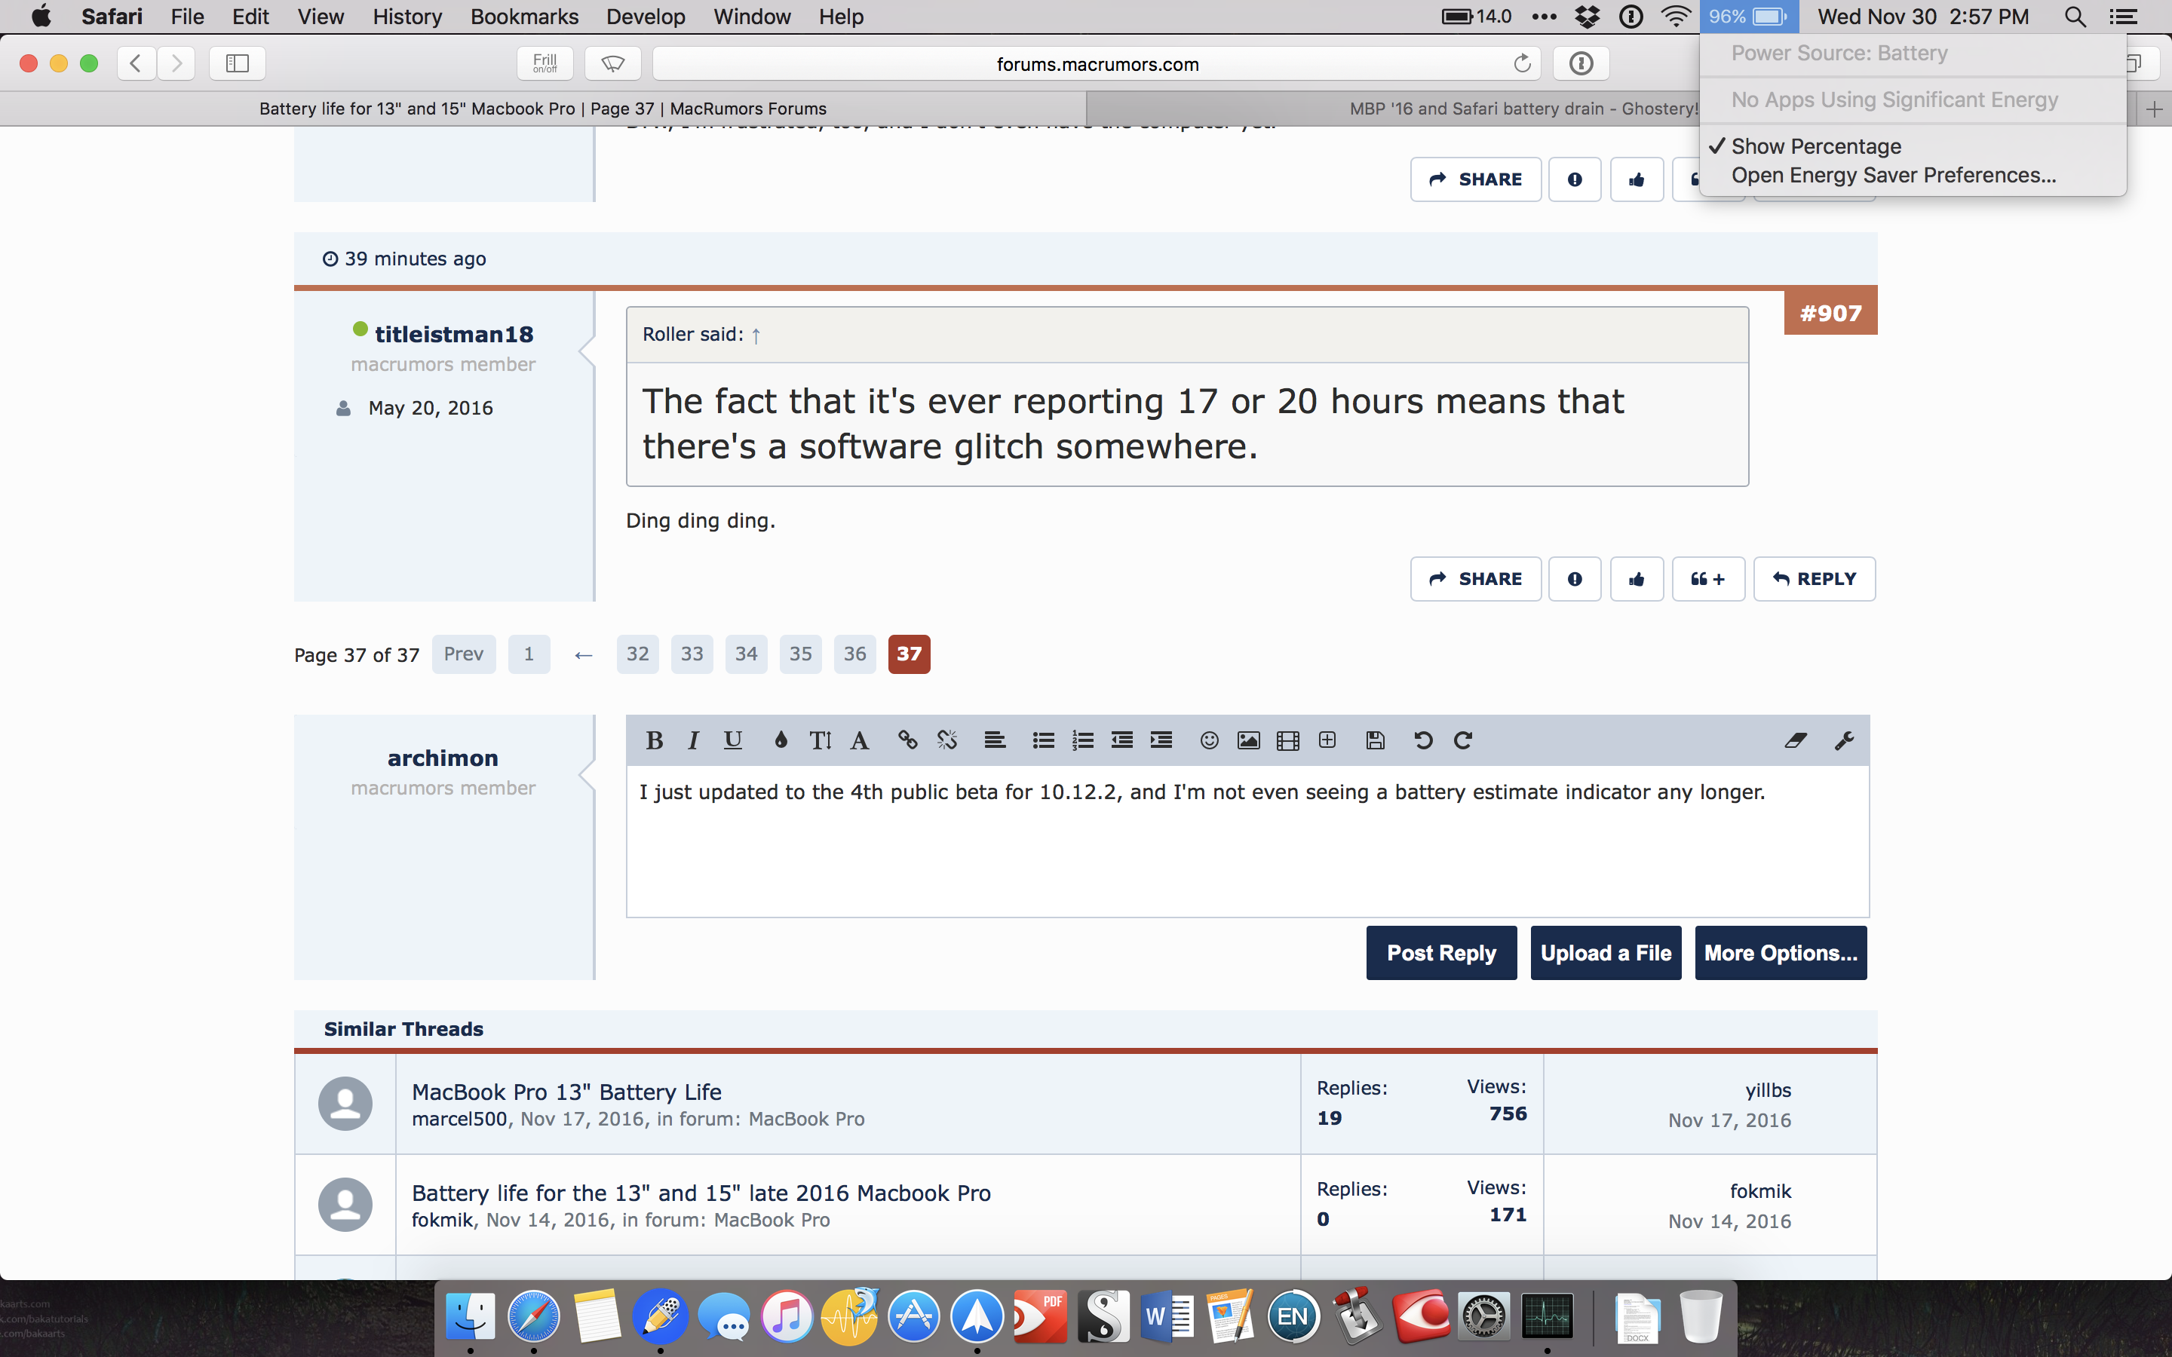2172x1357 pixels.
Task: Toggle underline formatting in reply editor
Action: pyautogui.click(x=732, y=740)
